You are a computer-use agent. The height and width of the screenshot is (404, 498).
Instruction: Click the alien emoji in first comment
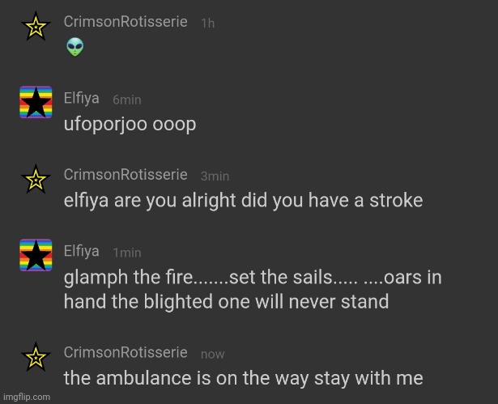(x=75, y=47)
